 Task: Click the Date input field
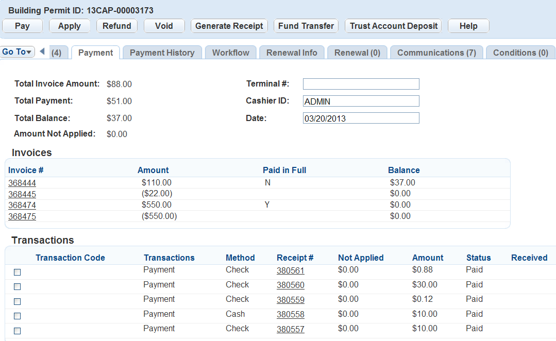click(361, 118)
